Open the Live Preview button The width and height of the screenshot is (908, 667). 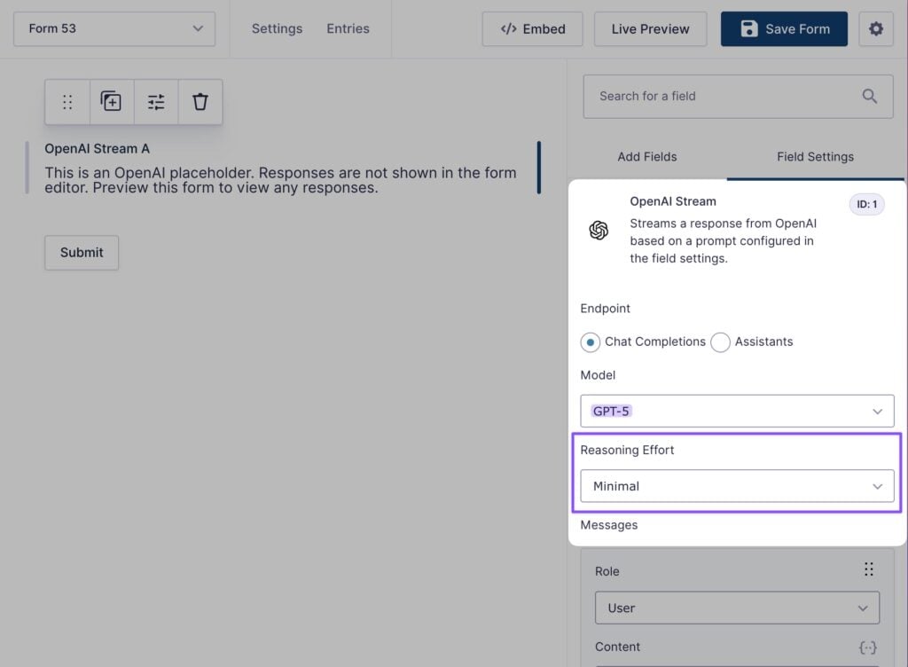tap(650, 29)
